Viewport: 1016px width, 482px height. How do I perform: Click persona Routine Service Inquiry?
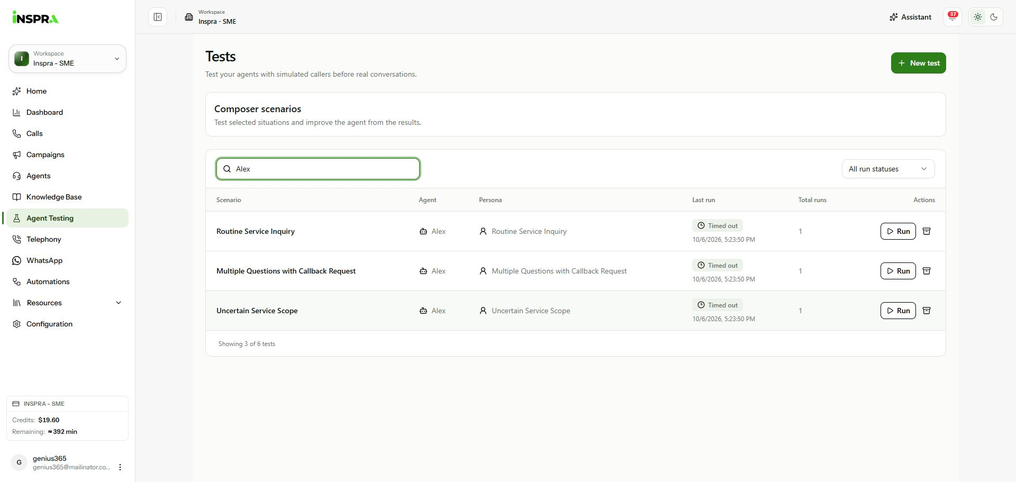coord(523,231)
